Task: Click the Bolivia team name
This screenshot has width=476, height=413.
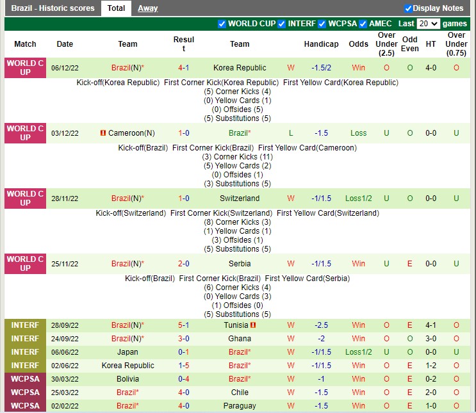Action: click(127, 378)
